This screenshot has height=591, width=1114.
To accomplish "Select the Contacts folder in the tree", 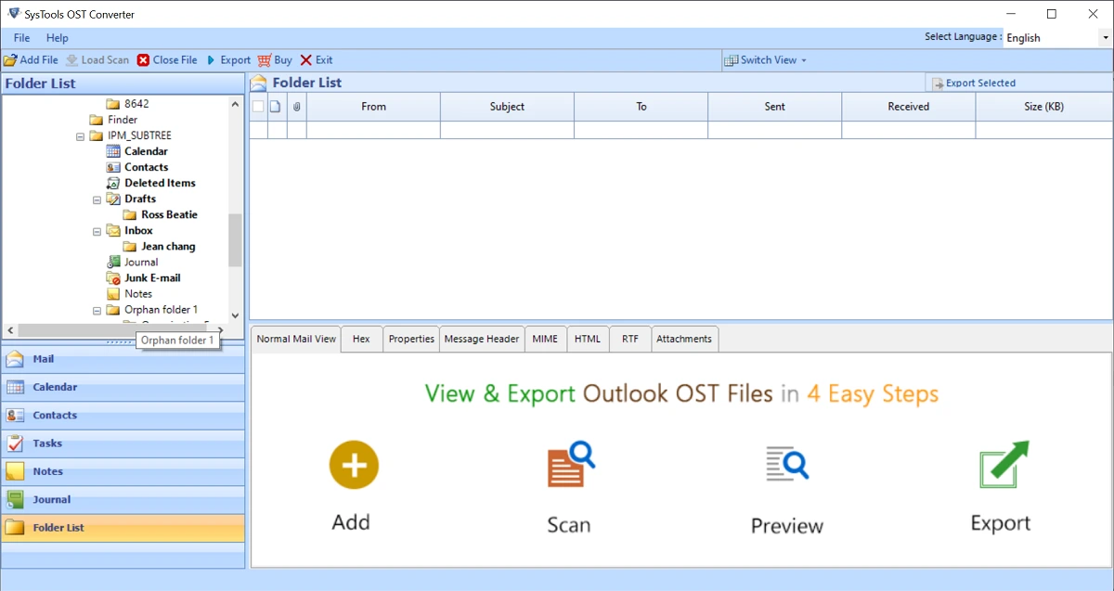I will click(x=147, y=167).
